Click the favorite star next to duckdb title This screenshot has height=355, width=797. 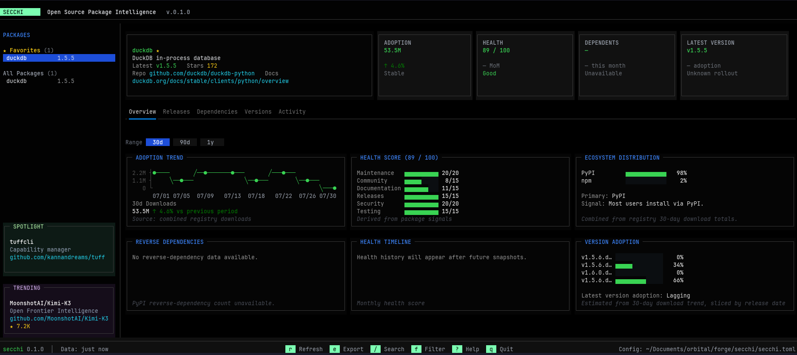158,51
